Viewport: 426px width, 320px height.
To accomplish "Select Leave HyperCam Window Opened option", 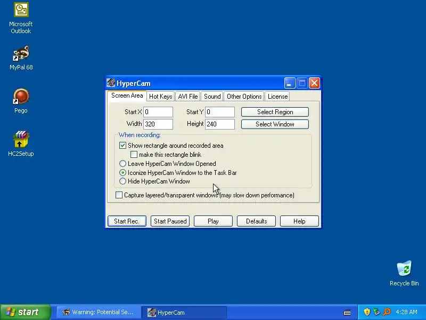I will coord(122,164).
